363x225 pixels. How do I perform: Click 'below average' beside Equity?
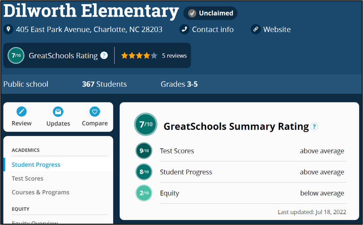coord(322,193)
